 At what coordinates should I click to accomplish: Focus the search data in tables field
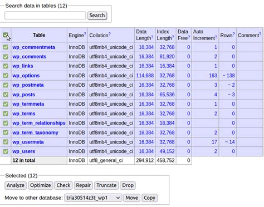45,16
